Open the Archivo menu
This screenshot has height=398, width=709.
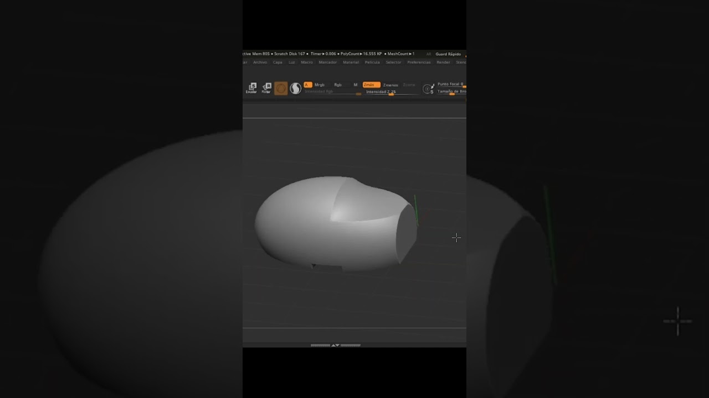click(260, 62)
